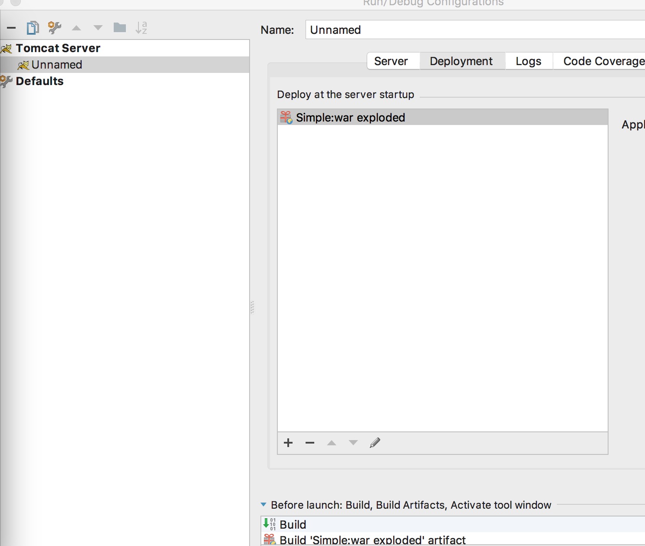The image size is (645, 546).
Task: Remove the selected run configuration
Action: pyautogui.click(x=11, y=27)
